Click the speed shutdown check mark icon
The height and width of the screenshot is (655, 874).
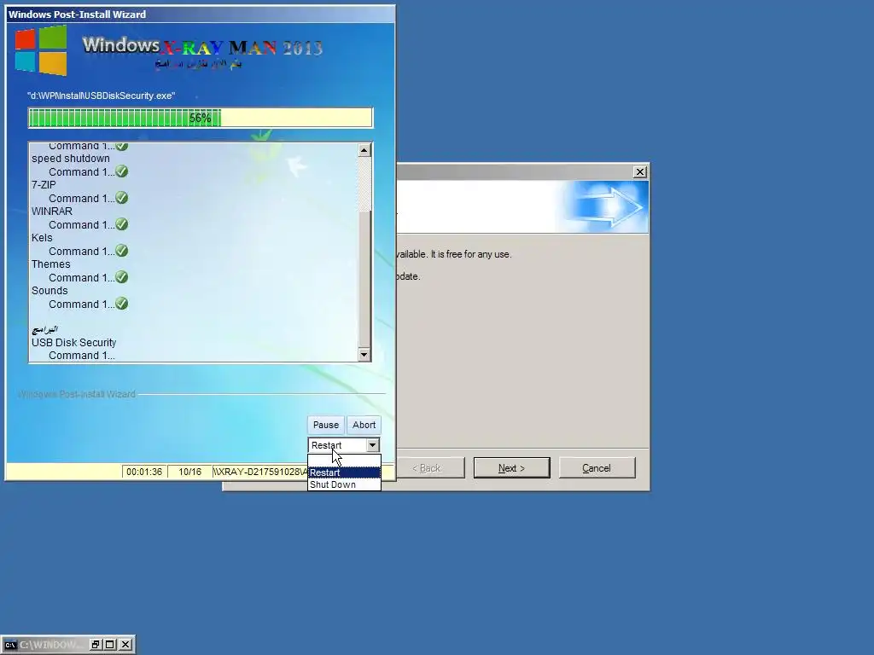[121, 171]
